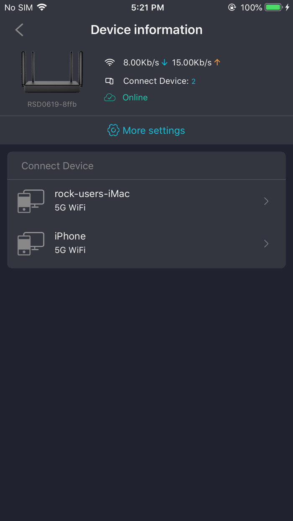Click the RSD0619-8ffb router image
The width and height of the screenshot is (293, 521).
tap(52, 72)
